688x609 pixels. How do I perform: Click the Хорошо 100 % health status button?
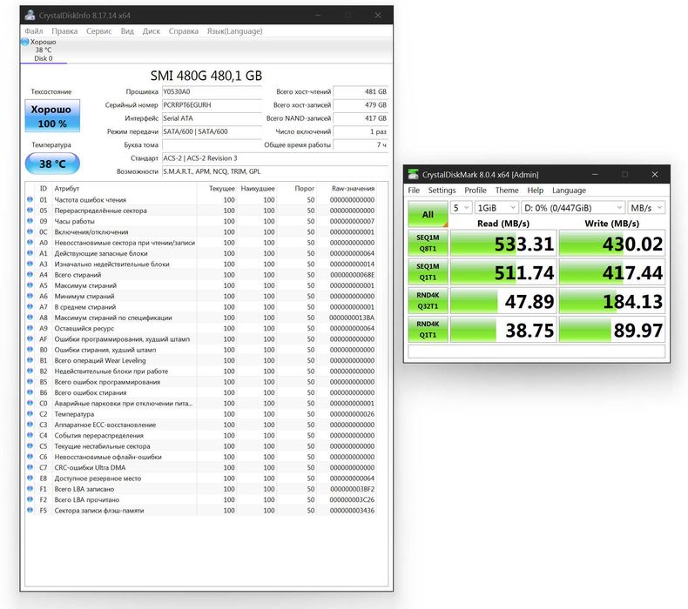point(52,117)
